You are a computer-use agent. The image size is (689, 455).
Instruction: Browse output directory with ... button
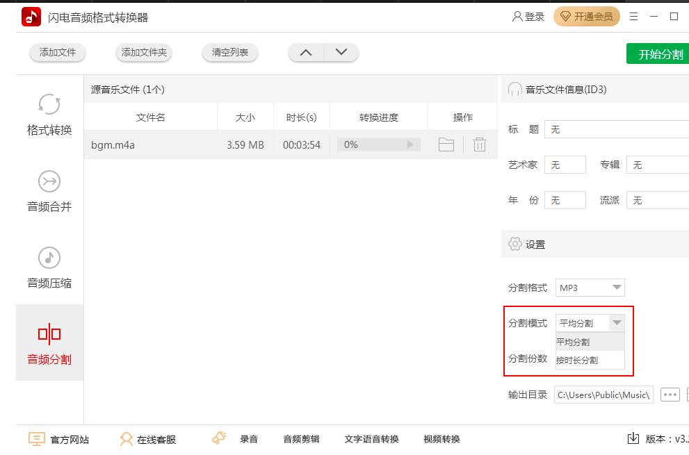[x=670, y=395]
